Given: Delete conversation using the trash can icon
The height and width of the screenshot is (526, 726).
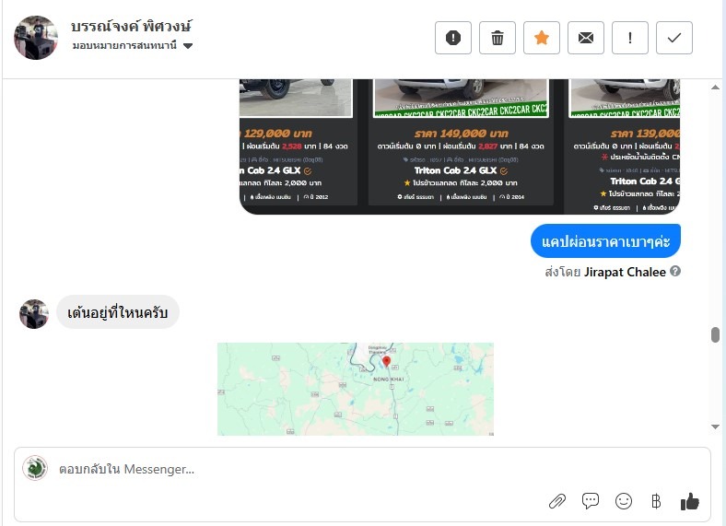Looking at the screenshot, I should tap(498, 38).
